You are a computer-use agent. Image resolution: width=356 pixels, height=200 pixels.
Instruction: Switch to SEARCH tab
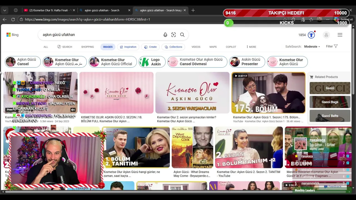click(x=65, y=47)
